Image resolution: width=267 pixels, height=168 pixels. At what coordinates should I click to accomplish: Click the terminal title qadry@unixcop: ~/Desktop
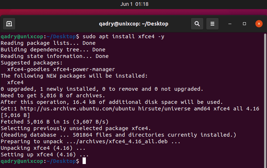click(x=133, y=24)
